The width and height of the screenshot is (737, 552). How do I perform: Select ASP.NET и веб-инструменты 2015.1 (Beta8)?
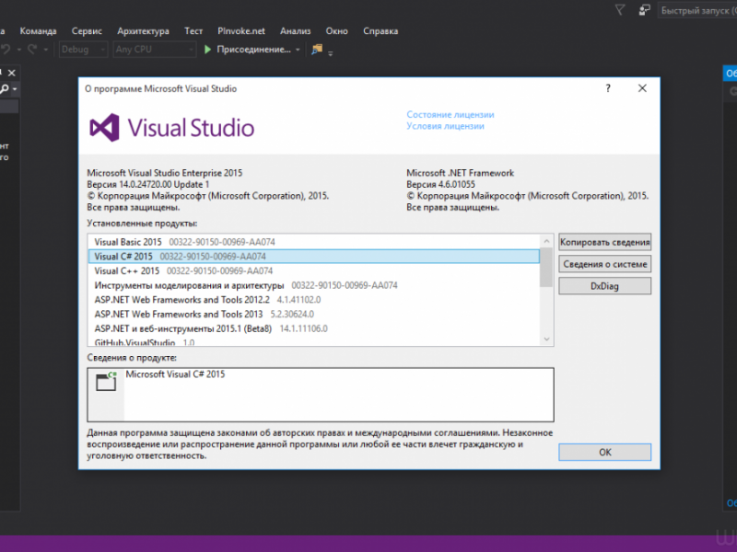click(x=313, y=328)
